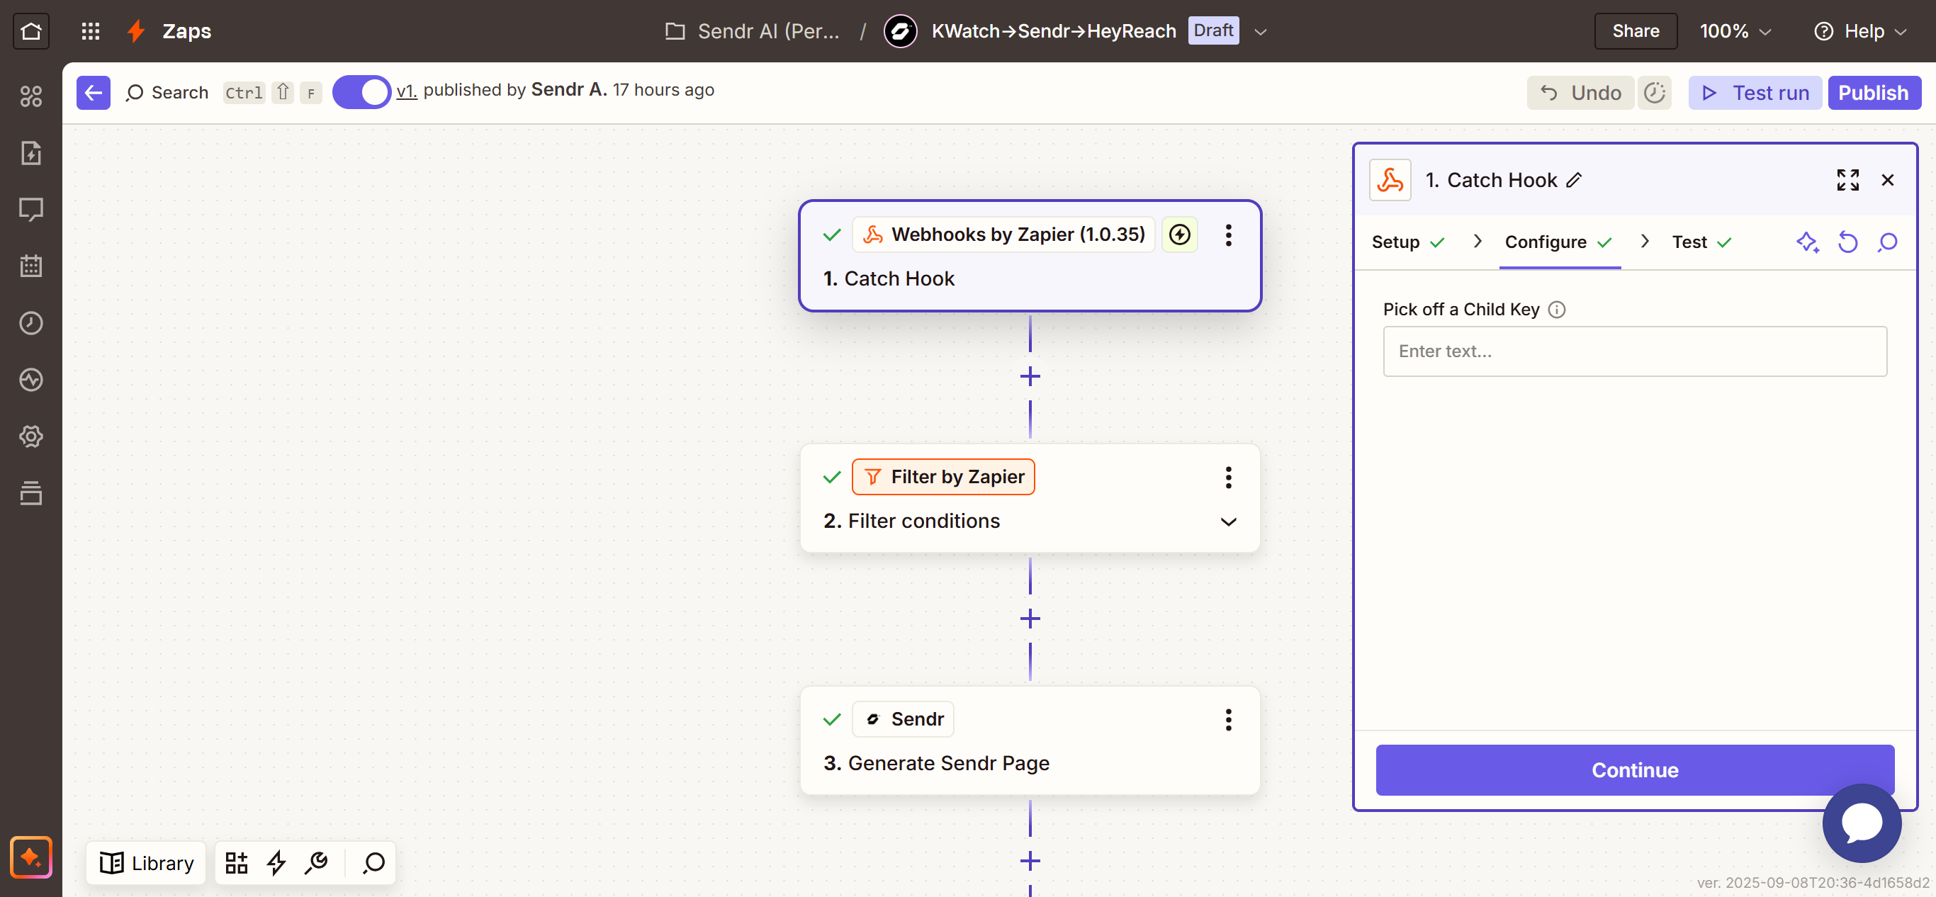This screenshot has width=1936, height=897.
Task: Add step between Catch Hook and Filter
Action: [1030, 376]
